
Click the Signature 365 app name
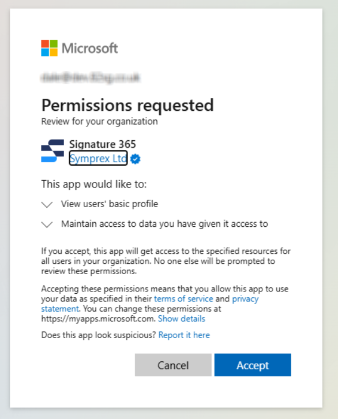click(x=103, y=144)
